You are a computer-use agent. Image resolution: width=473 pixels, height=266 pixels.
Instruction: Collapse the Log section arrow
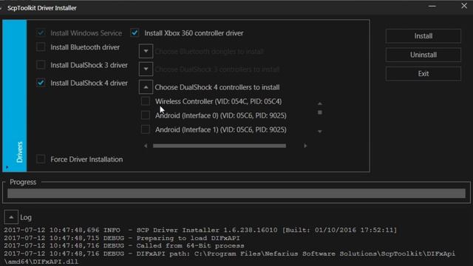pyautogui.click(x=11, y=217)
